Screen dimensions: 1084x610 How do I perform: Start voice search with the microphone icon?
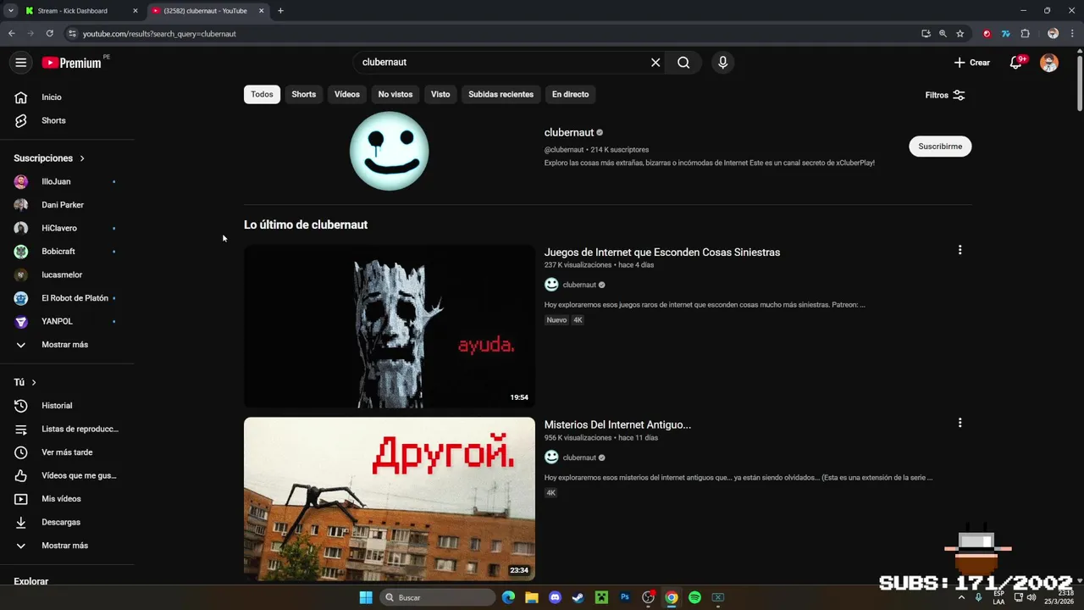(722, 63)
